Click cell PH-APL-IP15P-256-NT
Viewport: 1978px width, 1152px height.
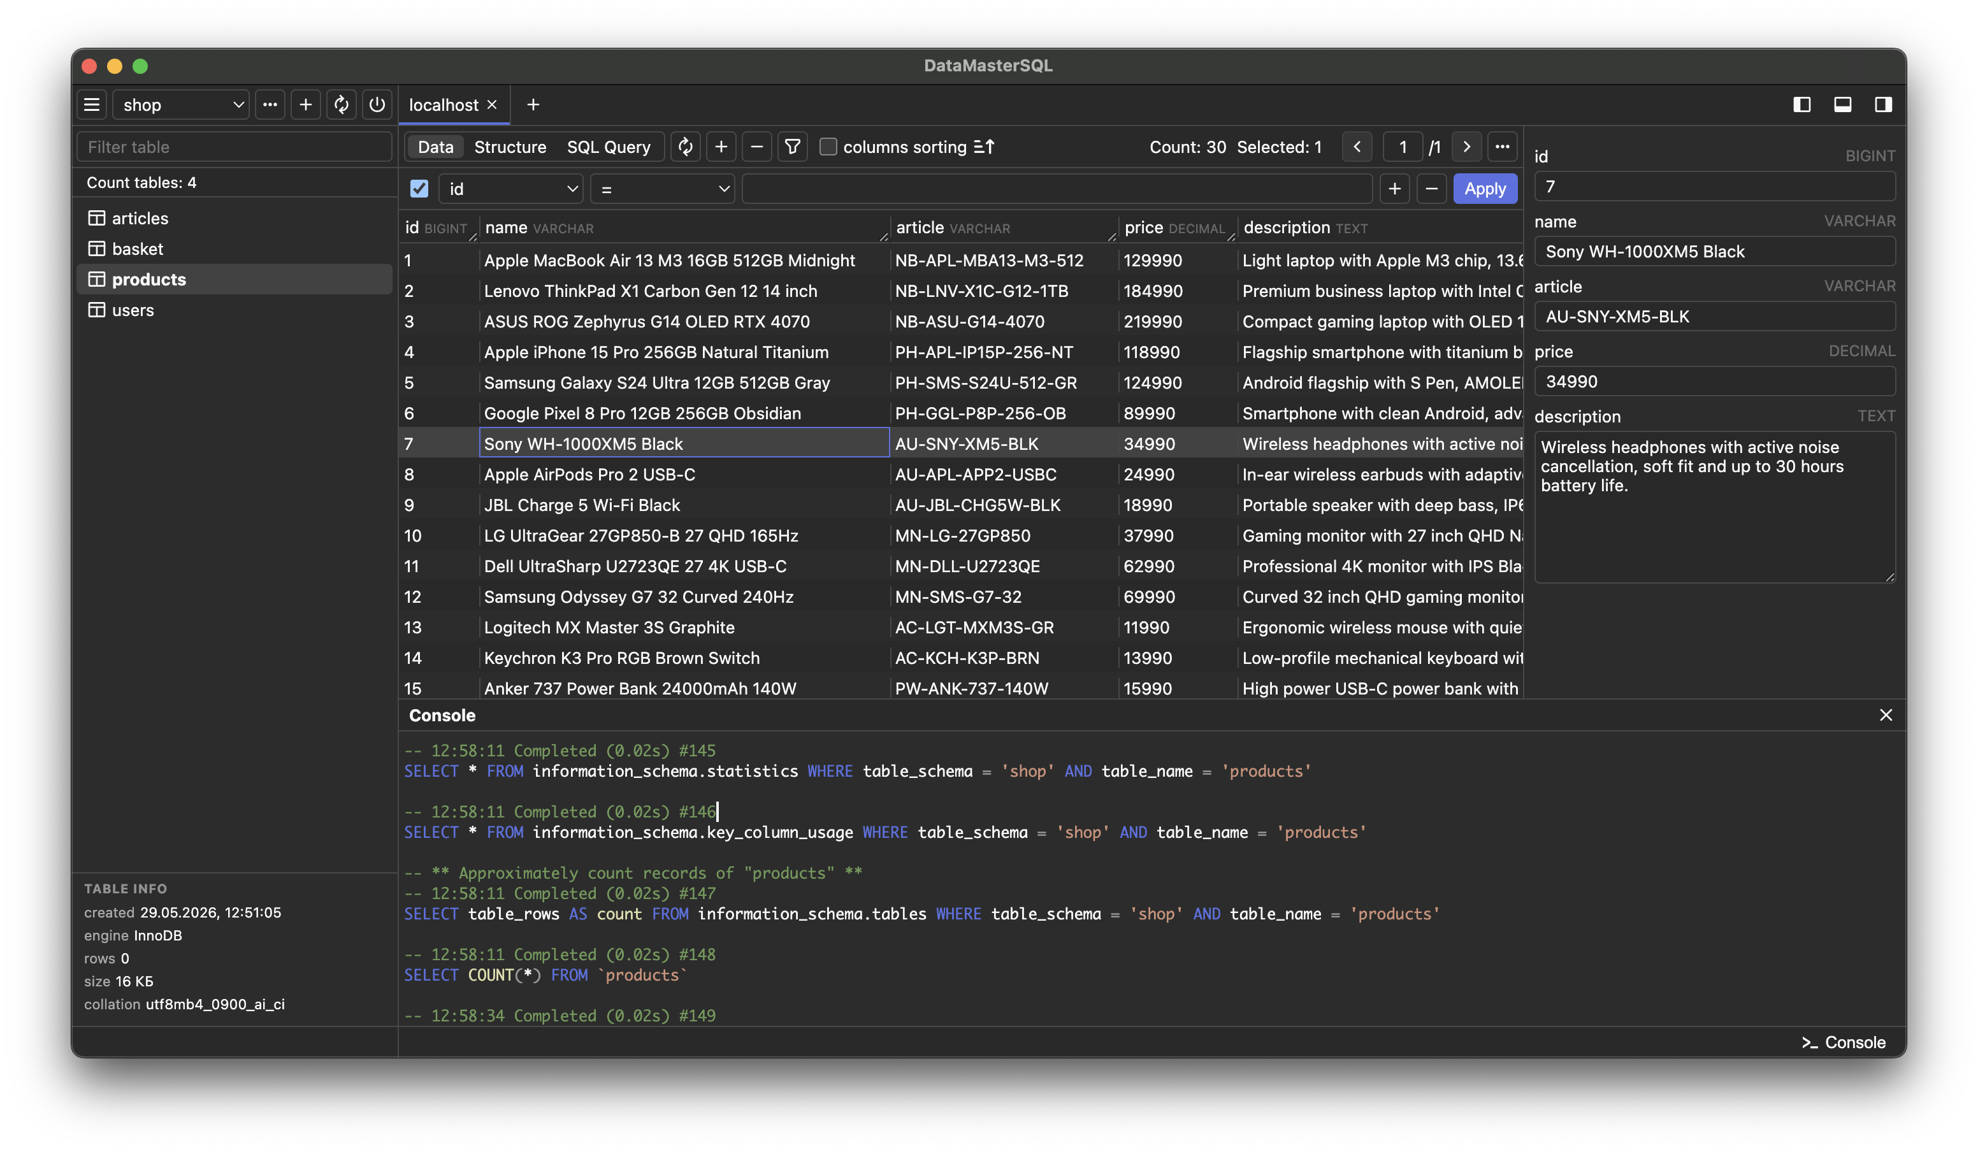1004,352
